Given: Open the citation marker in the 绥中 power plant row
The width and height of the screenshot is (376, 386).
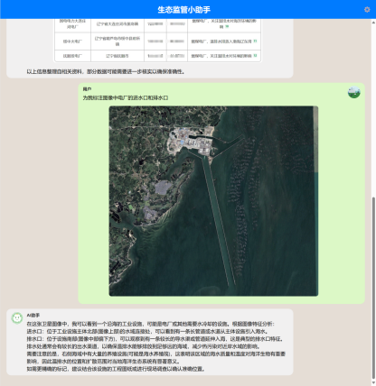Looking at the screenshot, I should pyautogui.click(x=255, y=41).
